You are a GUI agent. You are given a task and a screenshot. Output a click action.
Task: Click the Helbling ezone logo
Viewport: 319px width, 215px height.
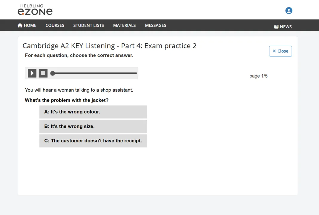(35, 10)
